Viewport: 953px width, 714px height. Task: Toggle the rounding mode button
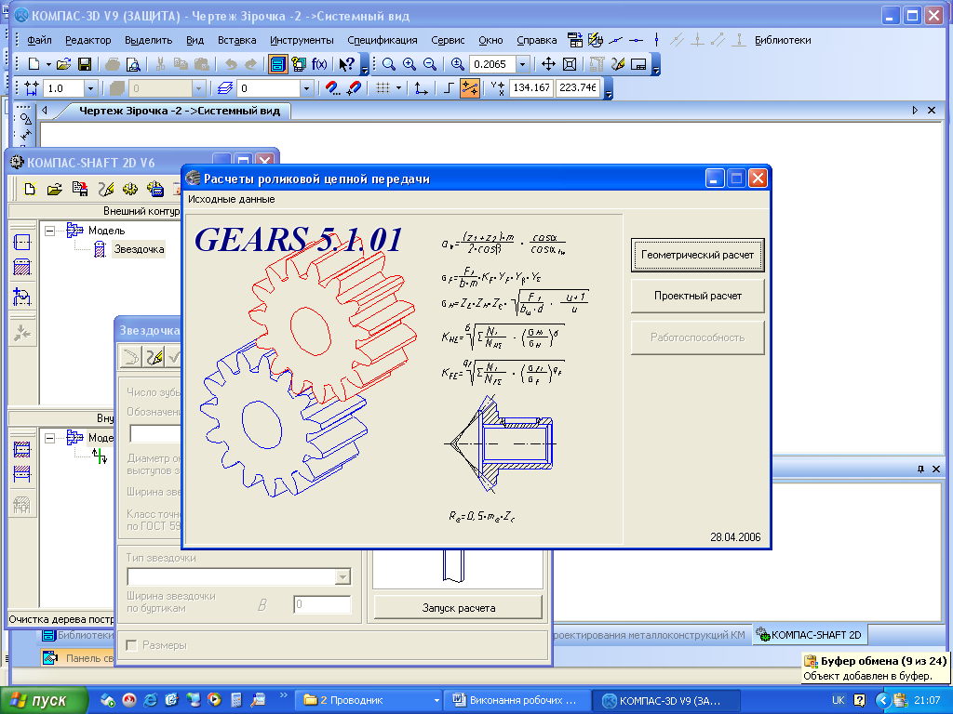point(470,88)
